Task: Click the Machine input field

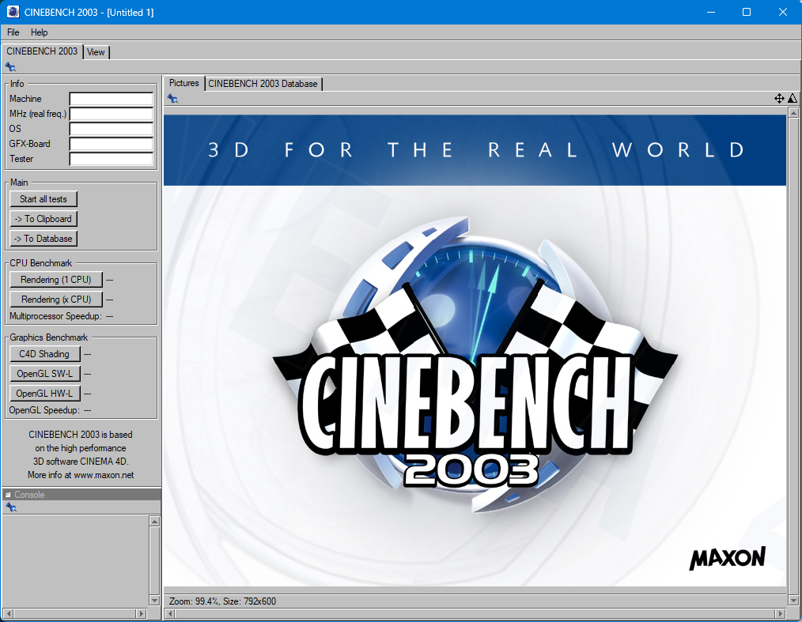Action: (x=111, y=99)
